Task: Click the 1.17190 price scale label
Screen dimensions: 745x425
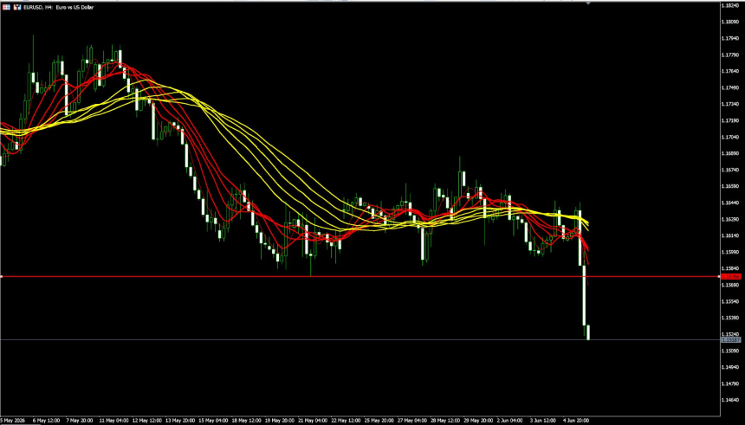Action: (x=729, y=120)
